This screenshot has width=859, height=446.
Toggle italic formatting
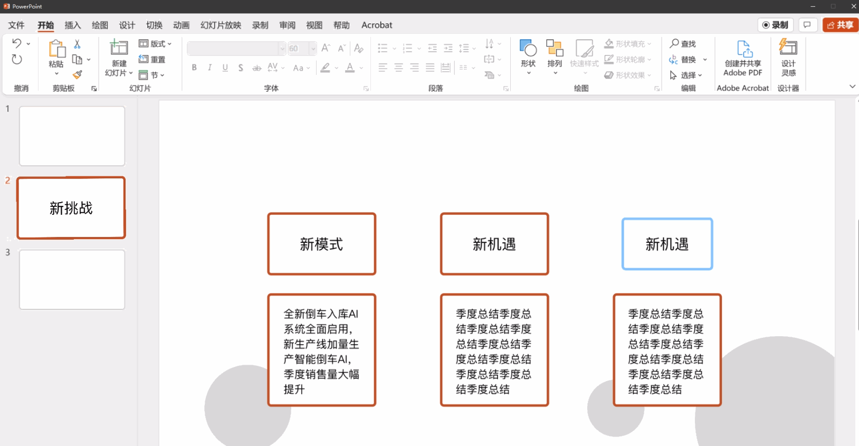click(210, 68)
